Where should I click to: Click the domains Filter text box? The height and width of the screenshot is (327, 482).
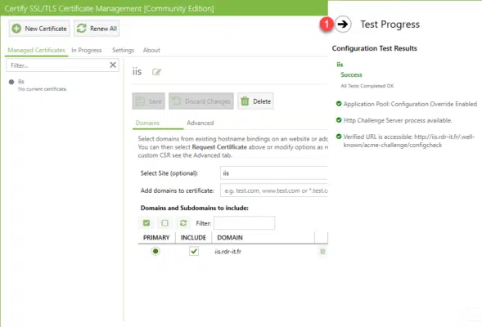[244, 223]
